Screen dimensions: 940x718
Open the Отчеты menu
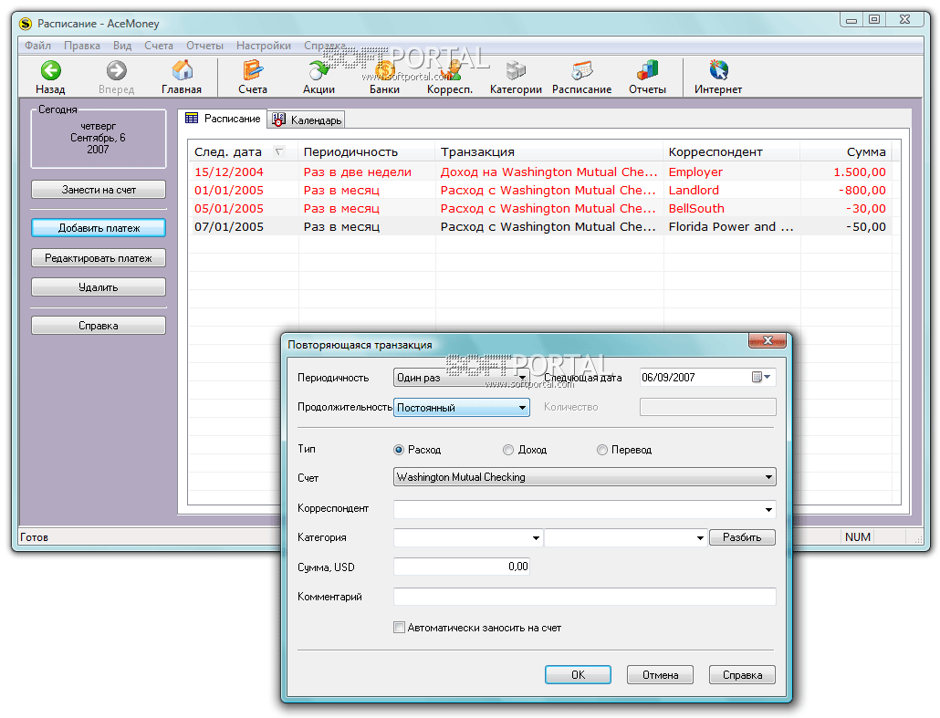coord(204,46)
